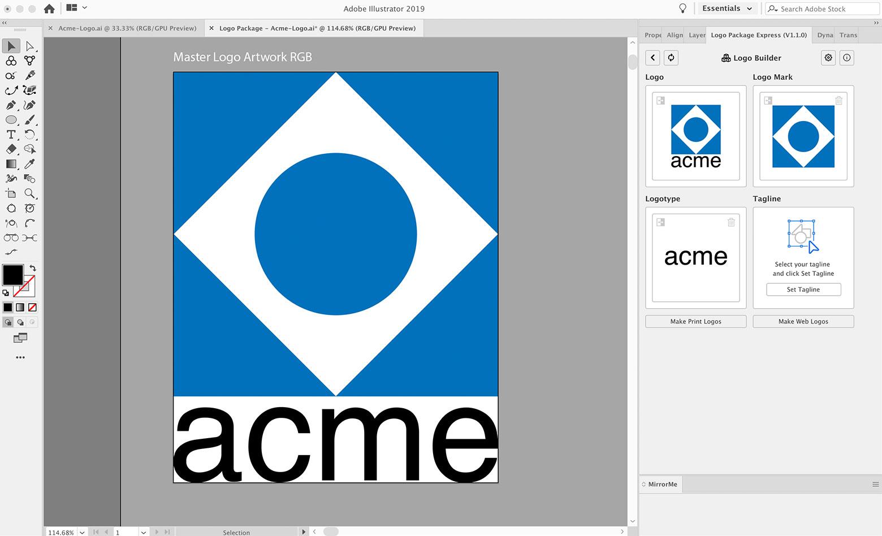
Task: Click the Make Print Logos button
Action: 696,321
